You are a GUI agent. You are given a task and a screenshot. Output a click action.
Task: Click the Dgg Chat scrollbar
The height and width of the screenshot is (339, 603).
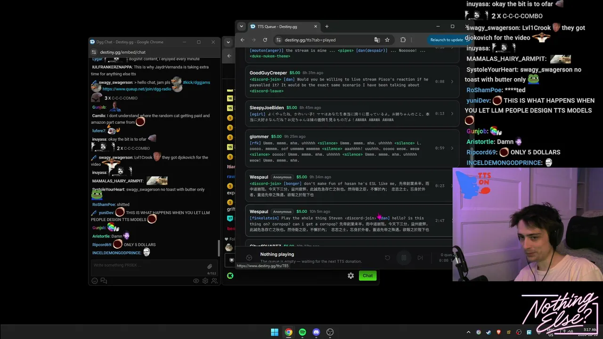click(x=218, y=248)
